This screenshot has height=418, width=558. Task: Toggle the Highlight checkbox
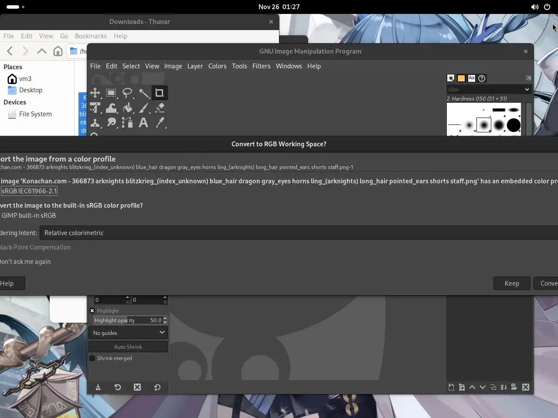[x=92, y=311]
